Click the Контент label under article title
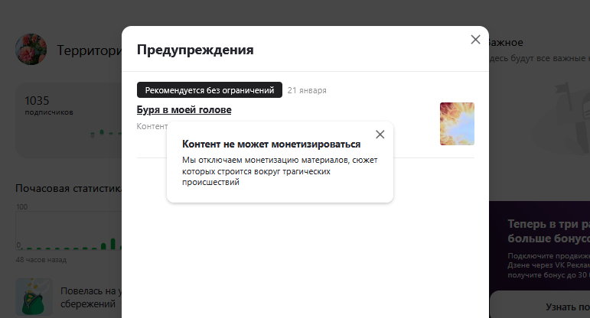This screenshot has height=318, width=590. point(152,126)
